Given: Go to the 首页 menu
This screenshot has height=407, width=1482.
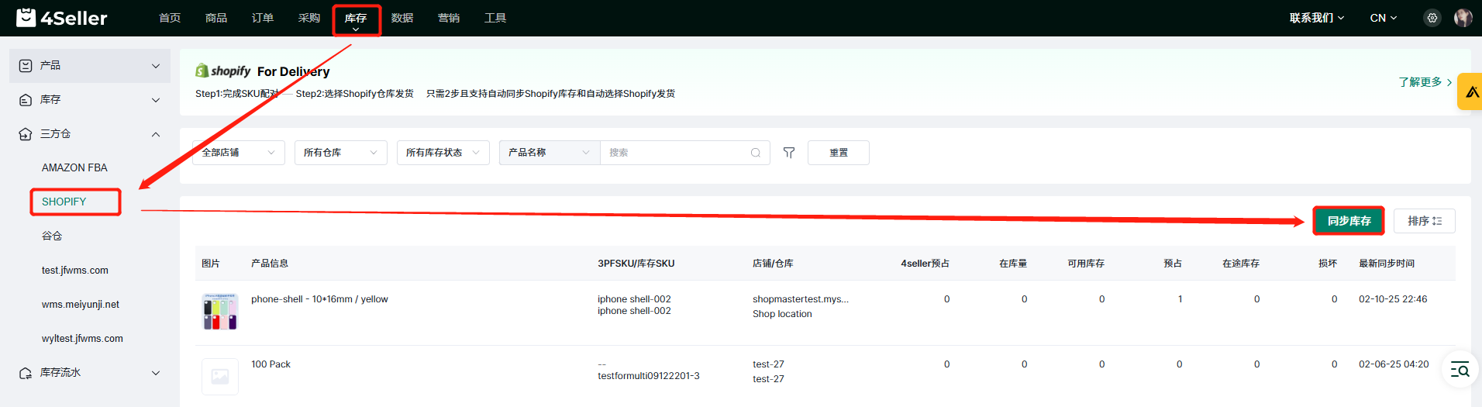Looking at the screenshot, I should (x=170, y=18).
